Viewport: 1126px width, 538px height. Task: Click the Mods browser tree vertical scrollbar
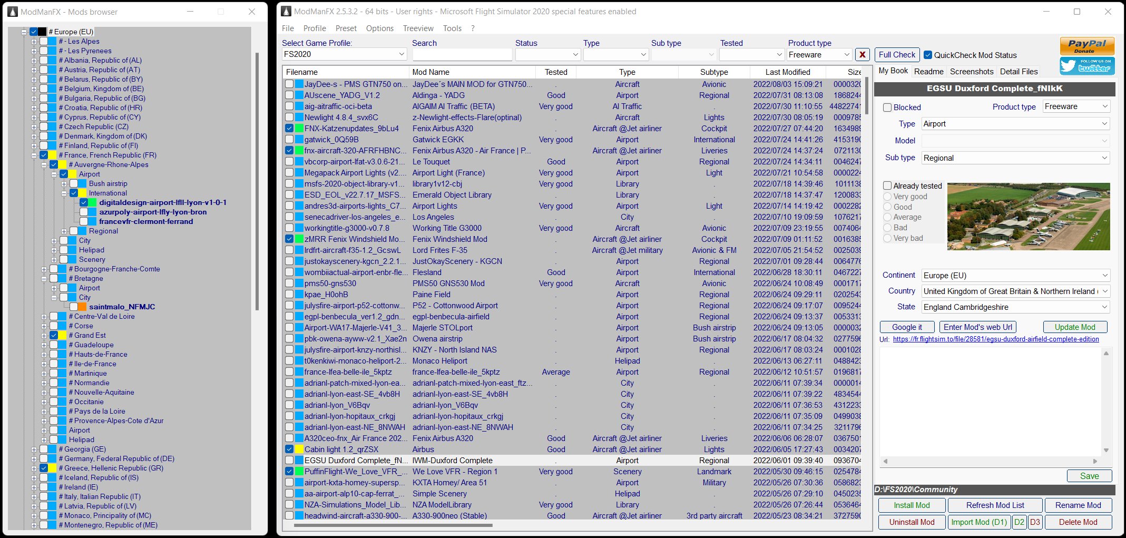[x=257, y=182]
